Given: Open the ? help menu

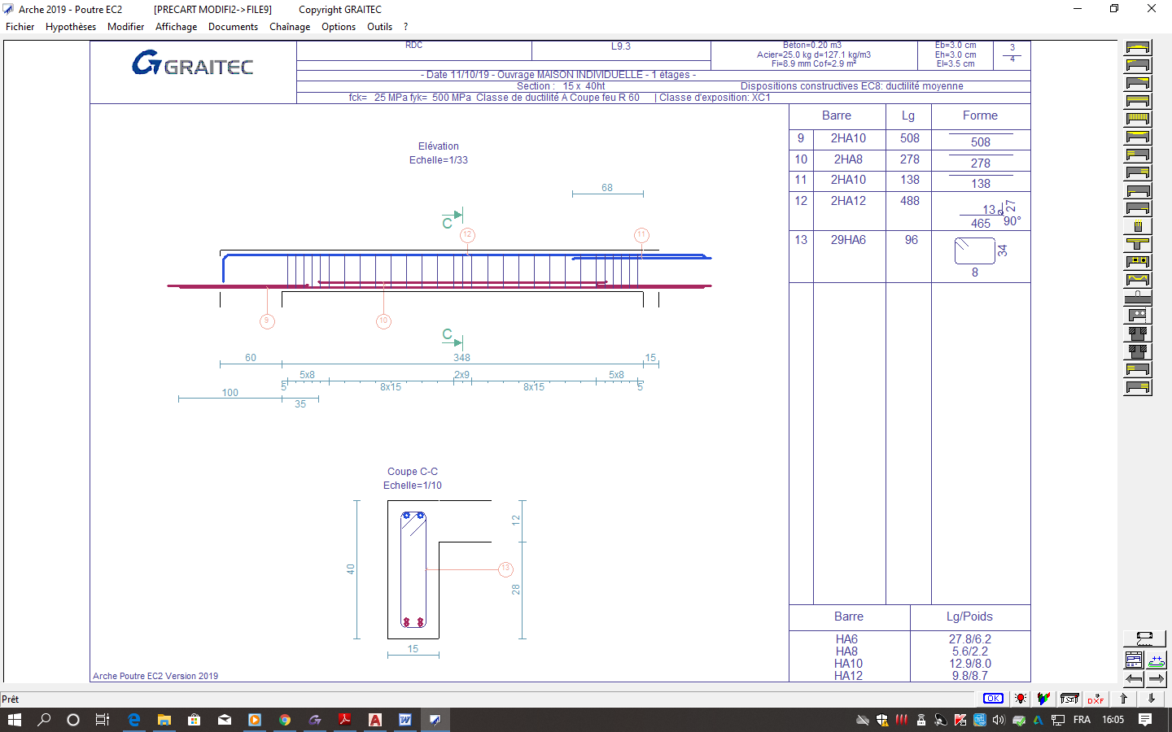Looking at the screenshot, I should click(405, 27).
